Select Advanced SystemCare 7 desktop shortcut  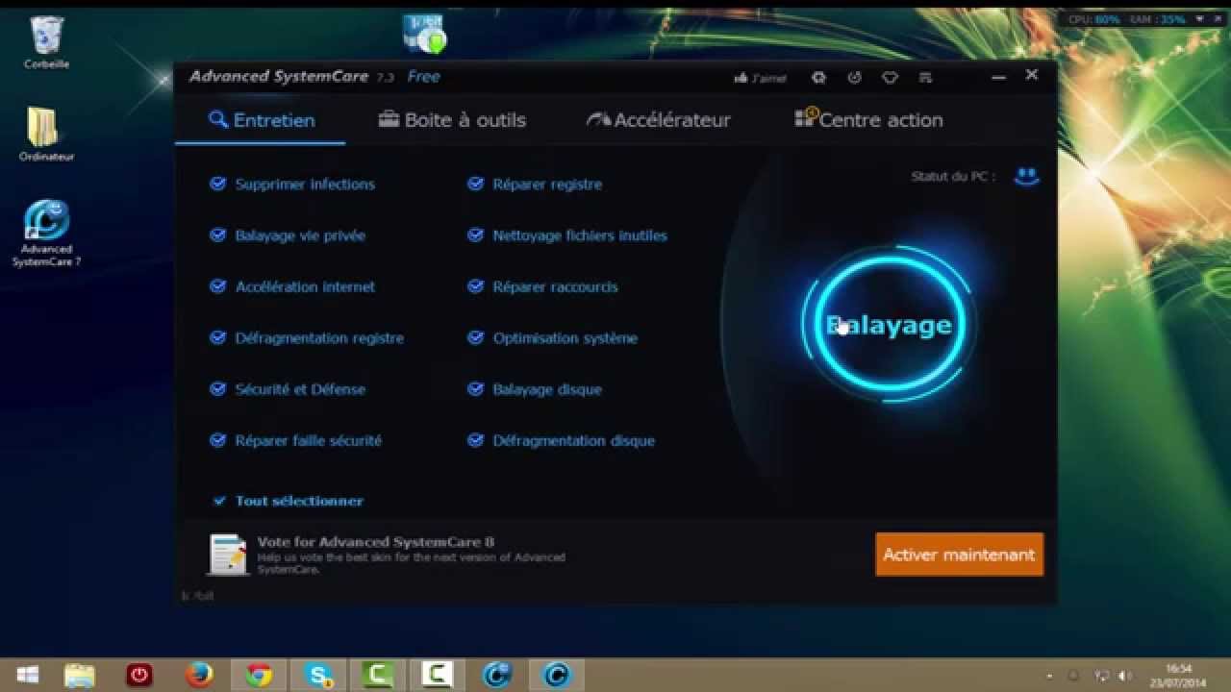[46, 234]
